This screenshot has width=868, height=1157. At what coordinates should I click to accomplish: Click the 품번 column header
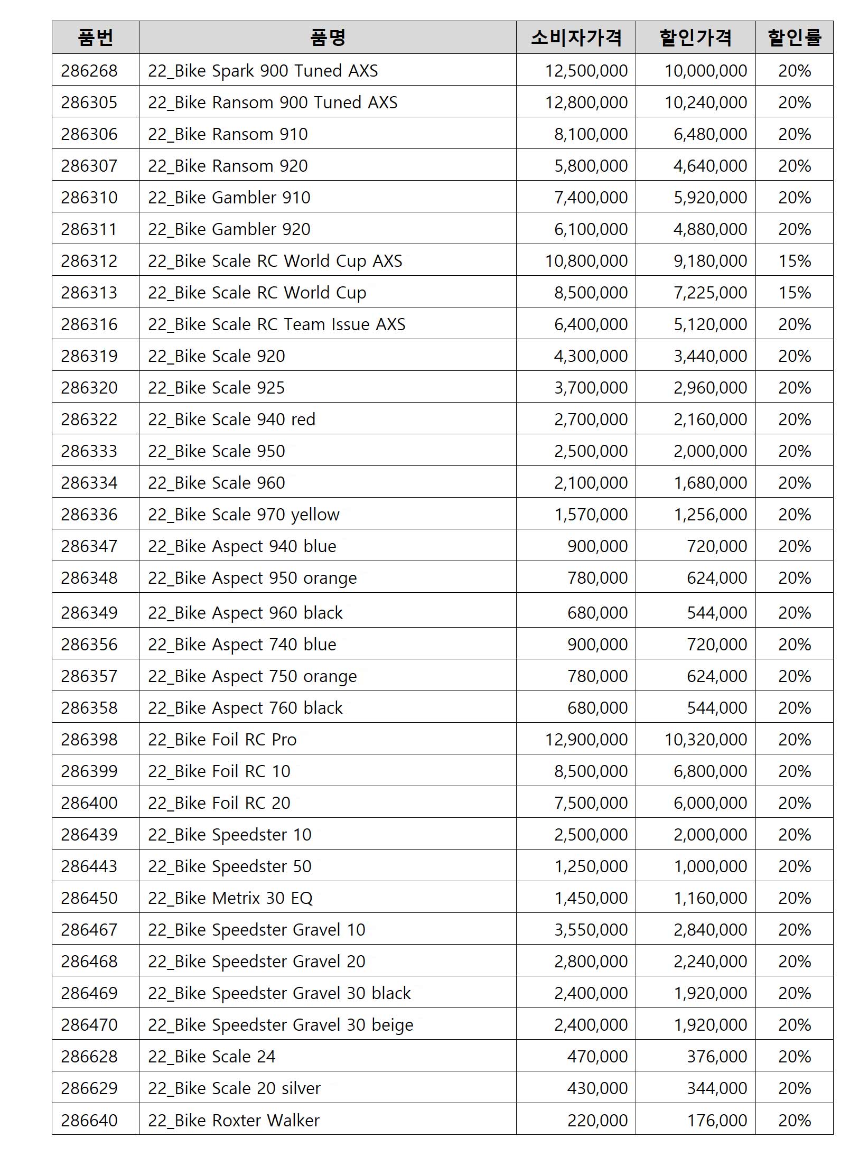(x=95, y=38)
